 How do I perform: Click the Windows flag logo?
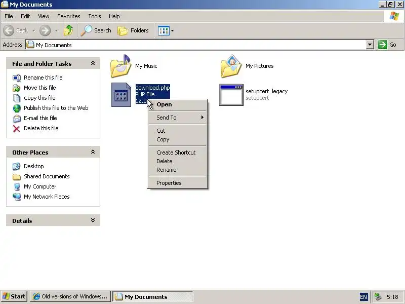(x=394, y=16)
